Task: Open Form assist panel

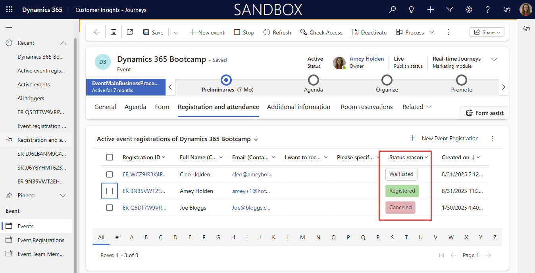Action: click(485, 113)
